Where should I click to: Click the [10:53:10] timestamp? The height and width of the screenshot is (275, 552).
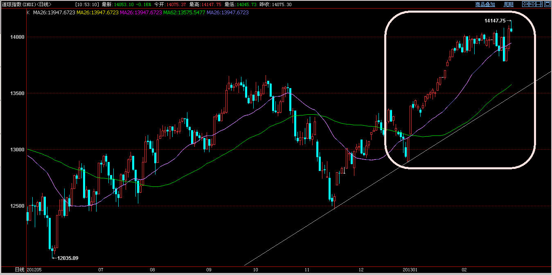[87, 4]
